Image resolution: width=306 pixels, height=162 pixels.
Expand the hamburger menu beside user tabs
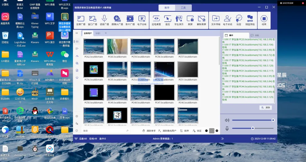(x=77, y=33)
